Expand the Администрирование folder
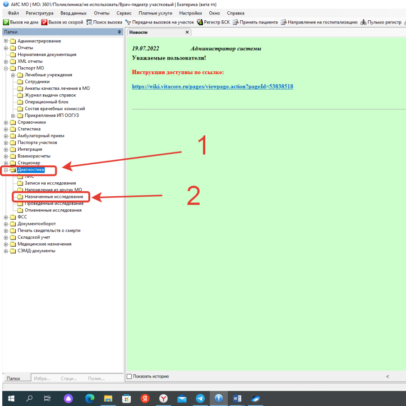 (x=6, y=41)
